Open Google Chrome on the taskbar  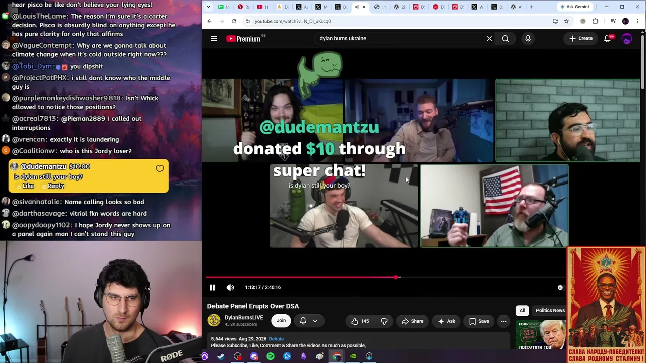(x=337, y=356)
